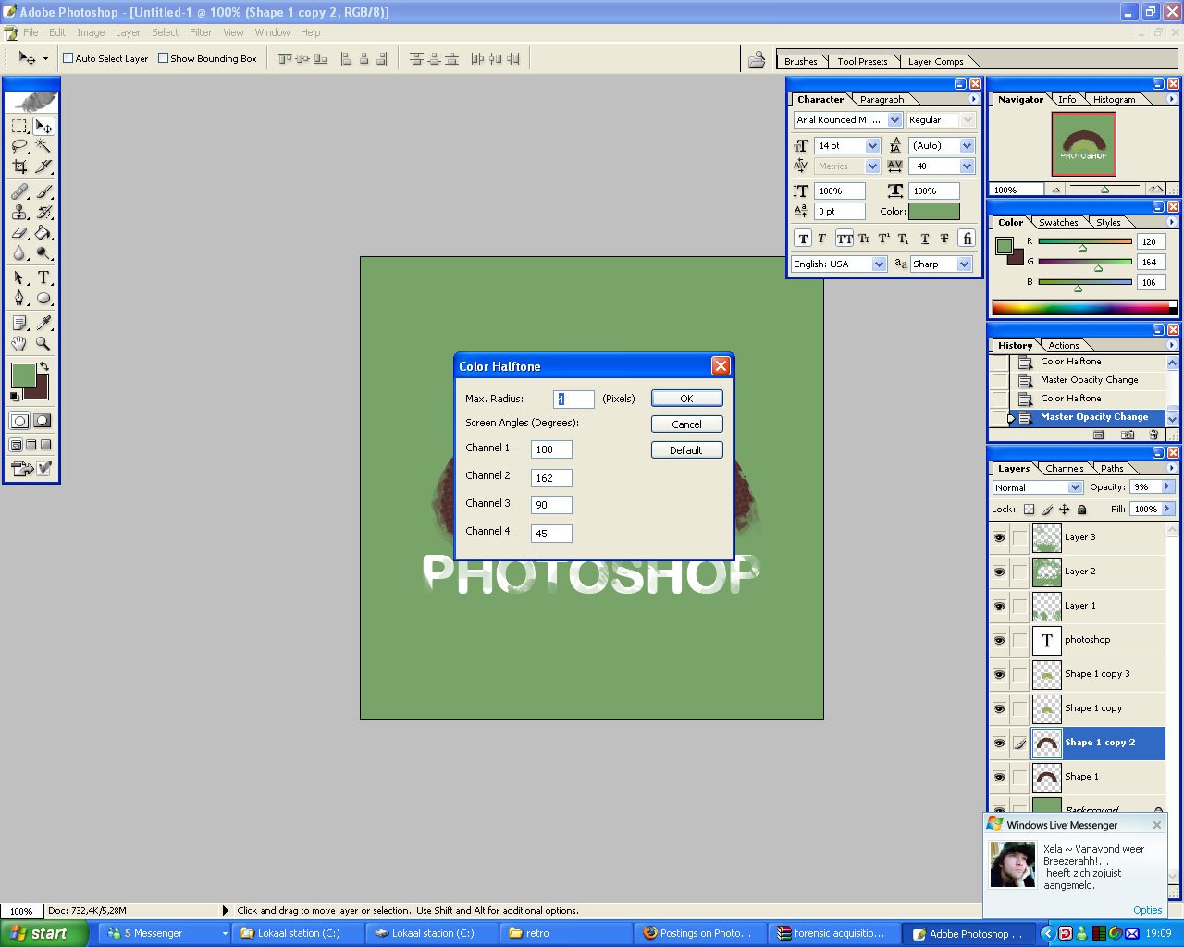Viewport: 1184px width, 947px height.
Task: Select the Pen tool
Action: point(19,298)
